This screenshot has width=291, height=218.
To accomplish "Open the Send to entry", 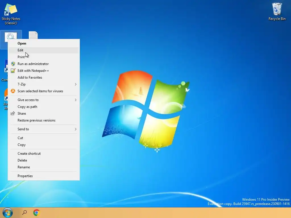I will pos(44,129).
